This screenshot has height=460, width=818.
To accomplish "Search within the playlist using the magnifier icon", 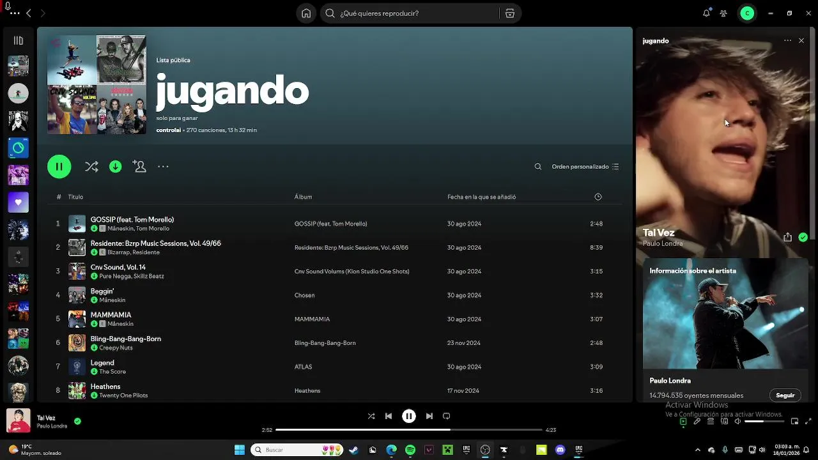I will point(538,167).
